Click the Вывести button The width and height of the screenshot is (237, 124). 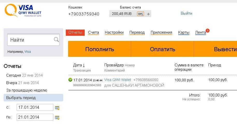click(216, 49)
